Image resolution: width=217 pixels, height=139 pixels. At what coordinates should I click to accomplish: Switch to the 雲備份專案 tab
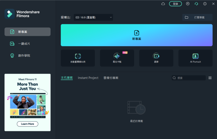pos(111,78)
